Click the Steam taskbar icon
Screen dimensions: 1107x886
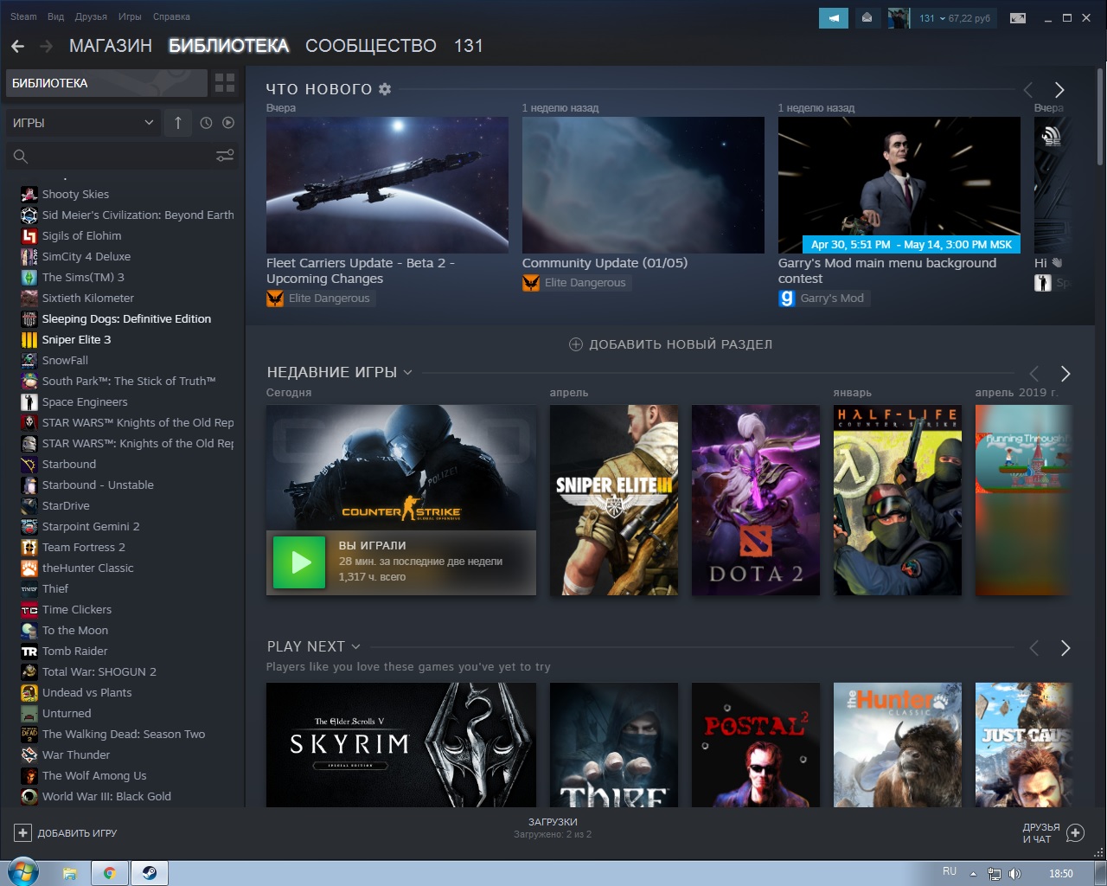(x=150, y=873)
